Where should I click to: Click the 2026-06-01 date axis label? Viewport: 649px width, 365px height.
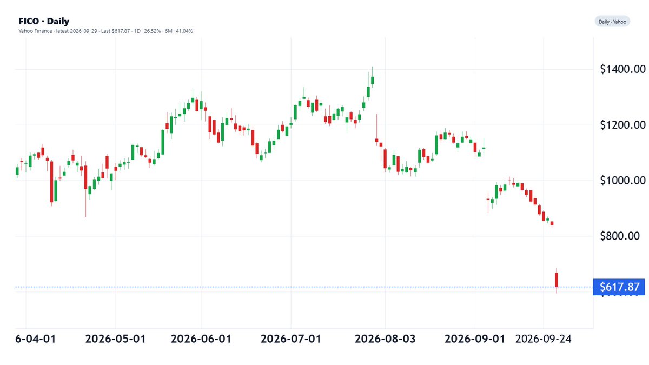pos(201,339)
